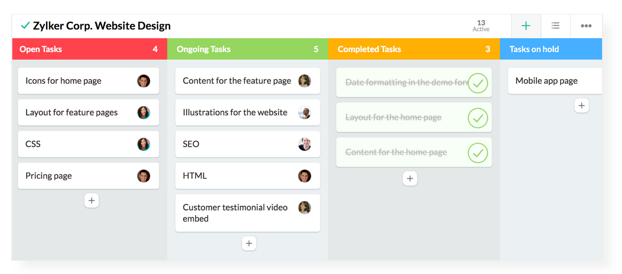
Task: Open the 'Mobile app page' task card
Action: click(546, 81)
